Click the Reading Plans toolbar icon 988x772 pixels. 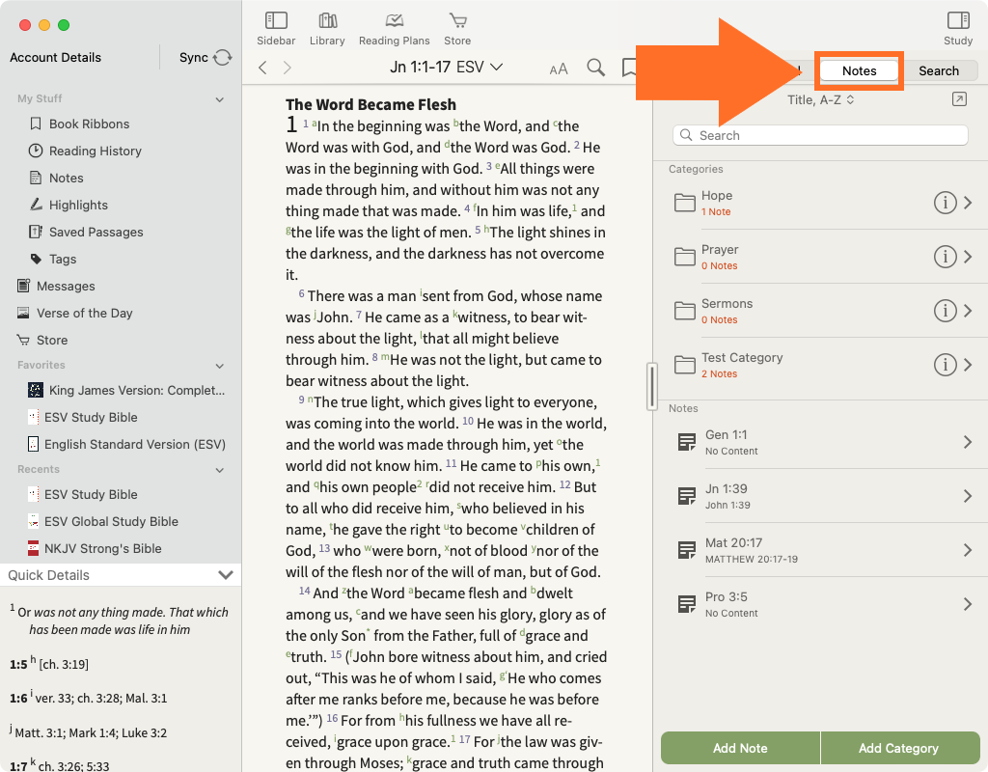(394, 29)
